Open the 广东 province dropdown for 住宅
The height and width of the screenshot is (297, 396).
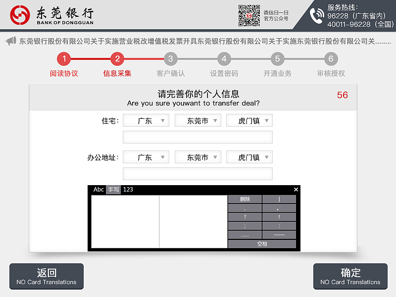[x=146, y=120]
